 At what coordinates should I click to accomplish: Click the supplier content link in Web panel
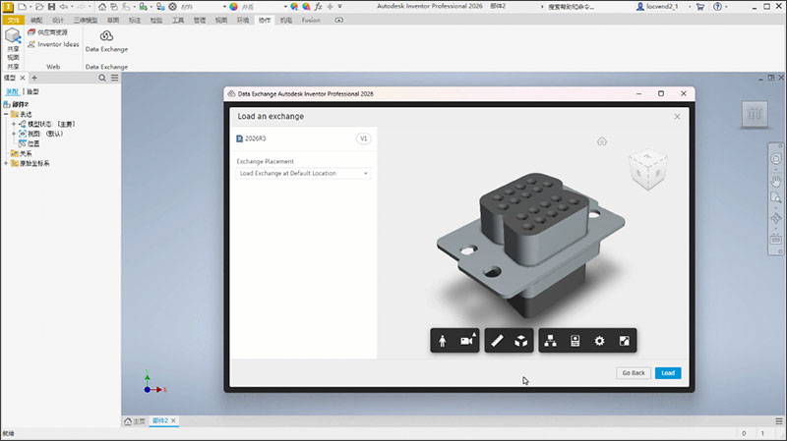[x=47, y=32]
